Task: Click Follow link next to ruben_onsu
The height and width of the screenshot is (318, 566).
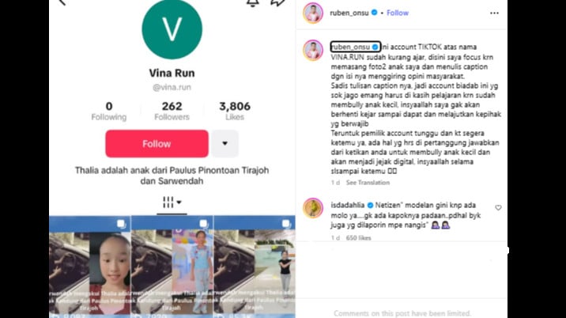Action: coord(398,13)
